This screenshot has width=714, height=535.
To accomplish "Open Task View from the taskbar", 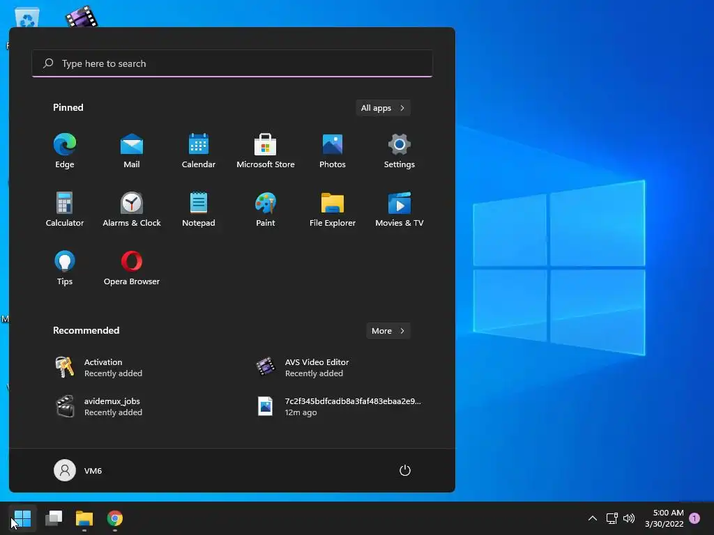I will click(x=54, y=518).
